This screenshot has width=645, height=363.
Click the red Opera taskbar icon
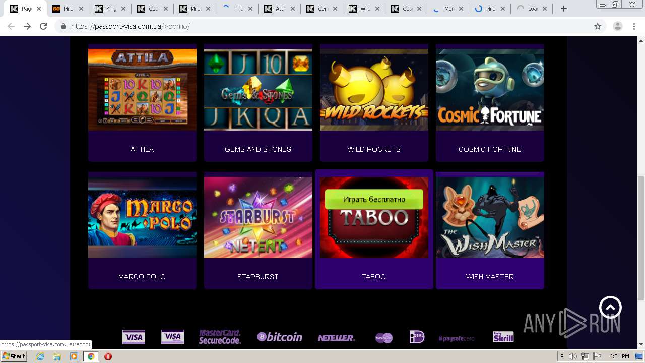[x=108, y=356]
